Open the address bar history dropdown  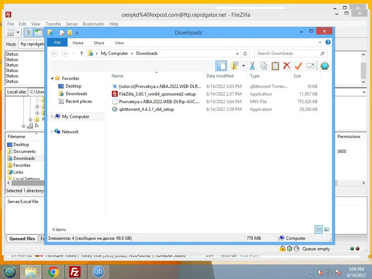point(237,54)
